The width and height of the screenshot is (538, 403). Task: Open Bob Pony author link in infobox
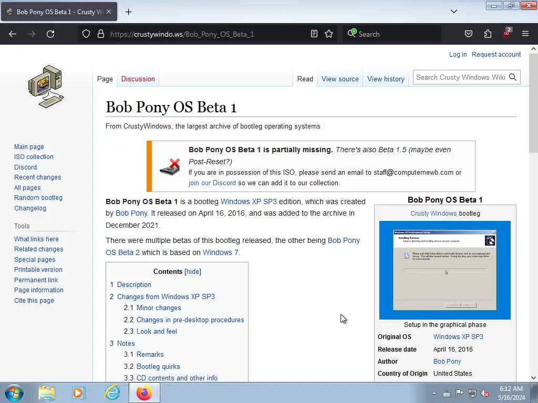click(447, 362)
